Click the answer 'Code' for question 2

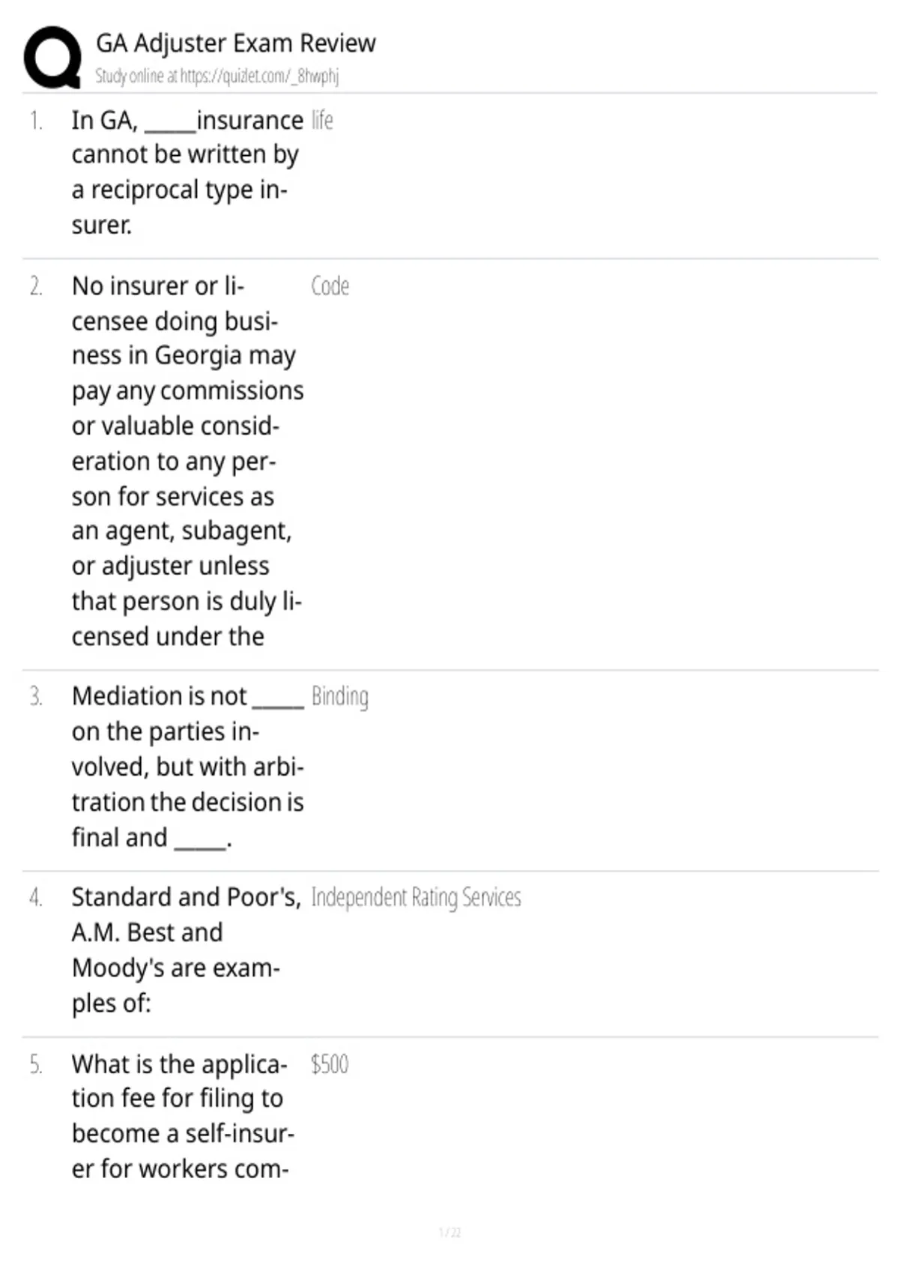point(330,286)
